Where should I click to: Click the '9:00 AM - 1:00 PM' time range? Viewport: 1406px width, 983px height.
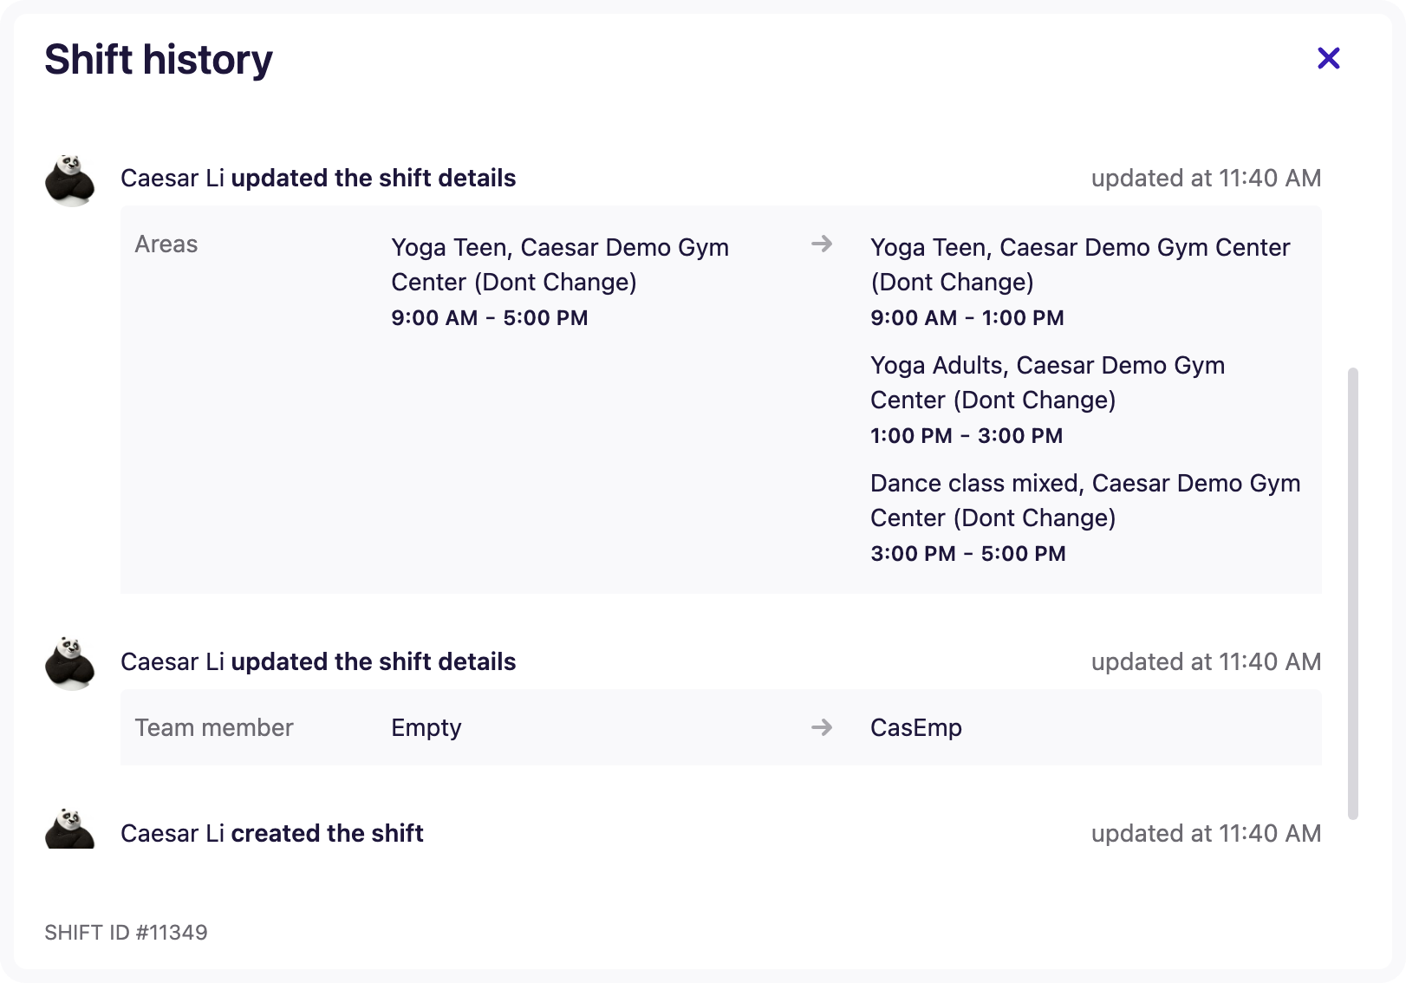[967, 318]
